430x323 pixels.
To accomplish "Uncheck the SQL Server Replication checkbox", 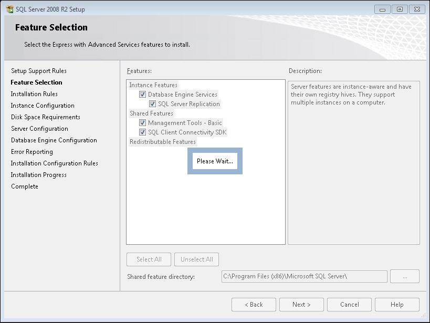I will coord(152,104).
